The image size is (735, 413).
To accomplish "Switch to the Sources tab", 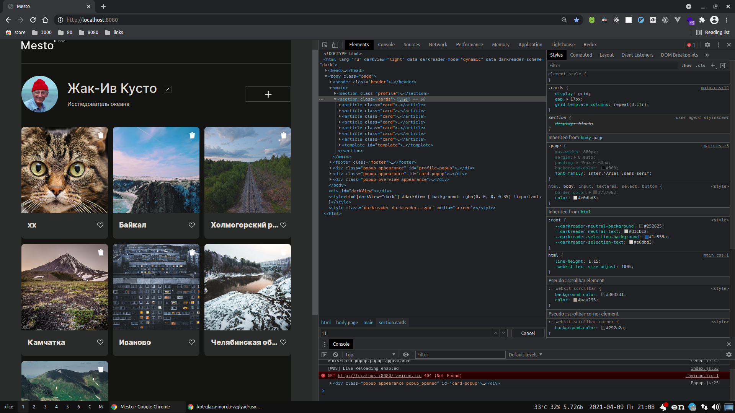I will (x=412, y=45).
